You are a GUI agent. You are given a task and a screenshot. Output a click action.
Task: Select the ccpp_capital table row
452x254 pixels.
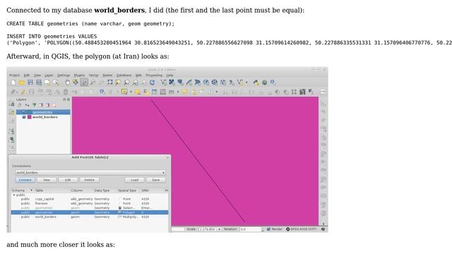point(90,199)
